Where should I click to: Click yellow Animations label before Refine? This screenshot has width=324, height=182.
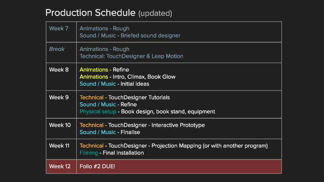click(x=94, y=70)
